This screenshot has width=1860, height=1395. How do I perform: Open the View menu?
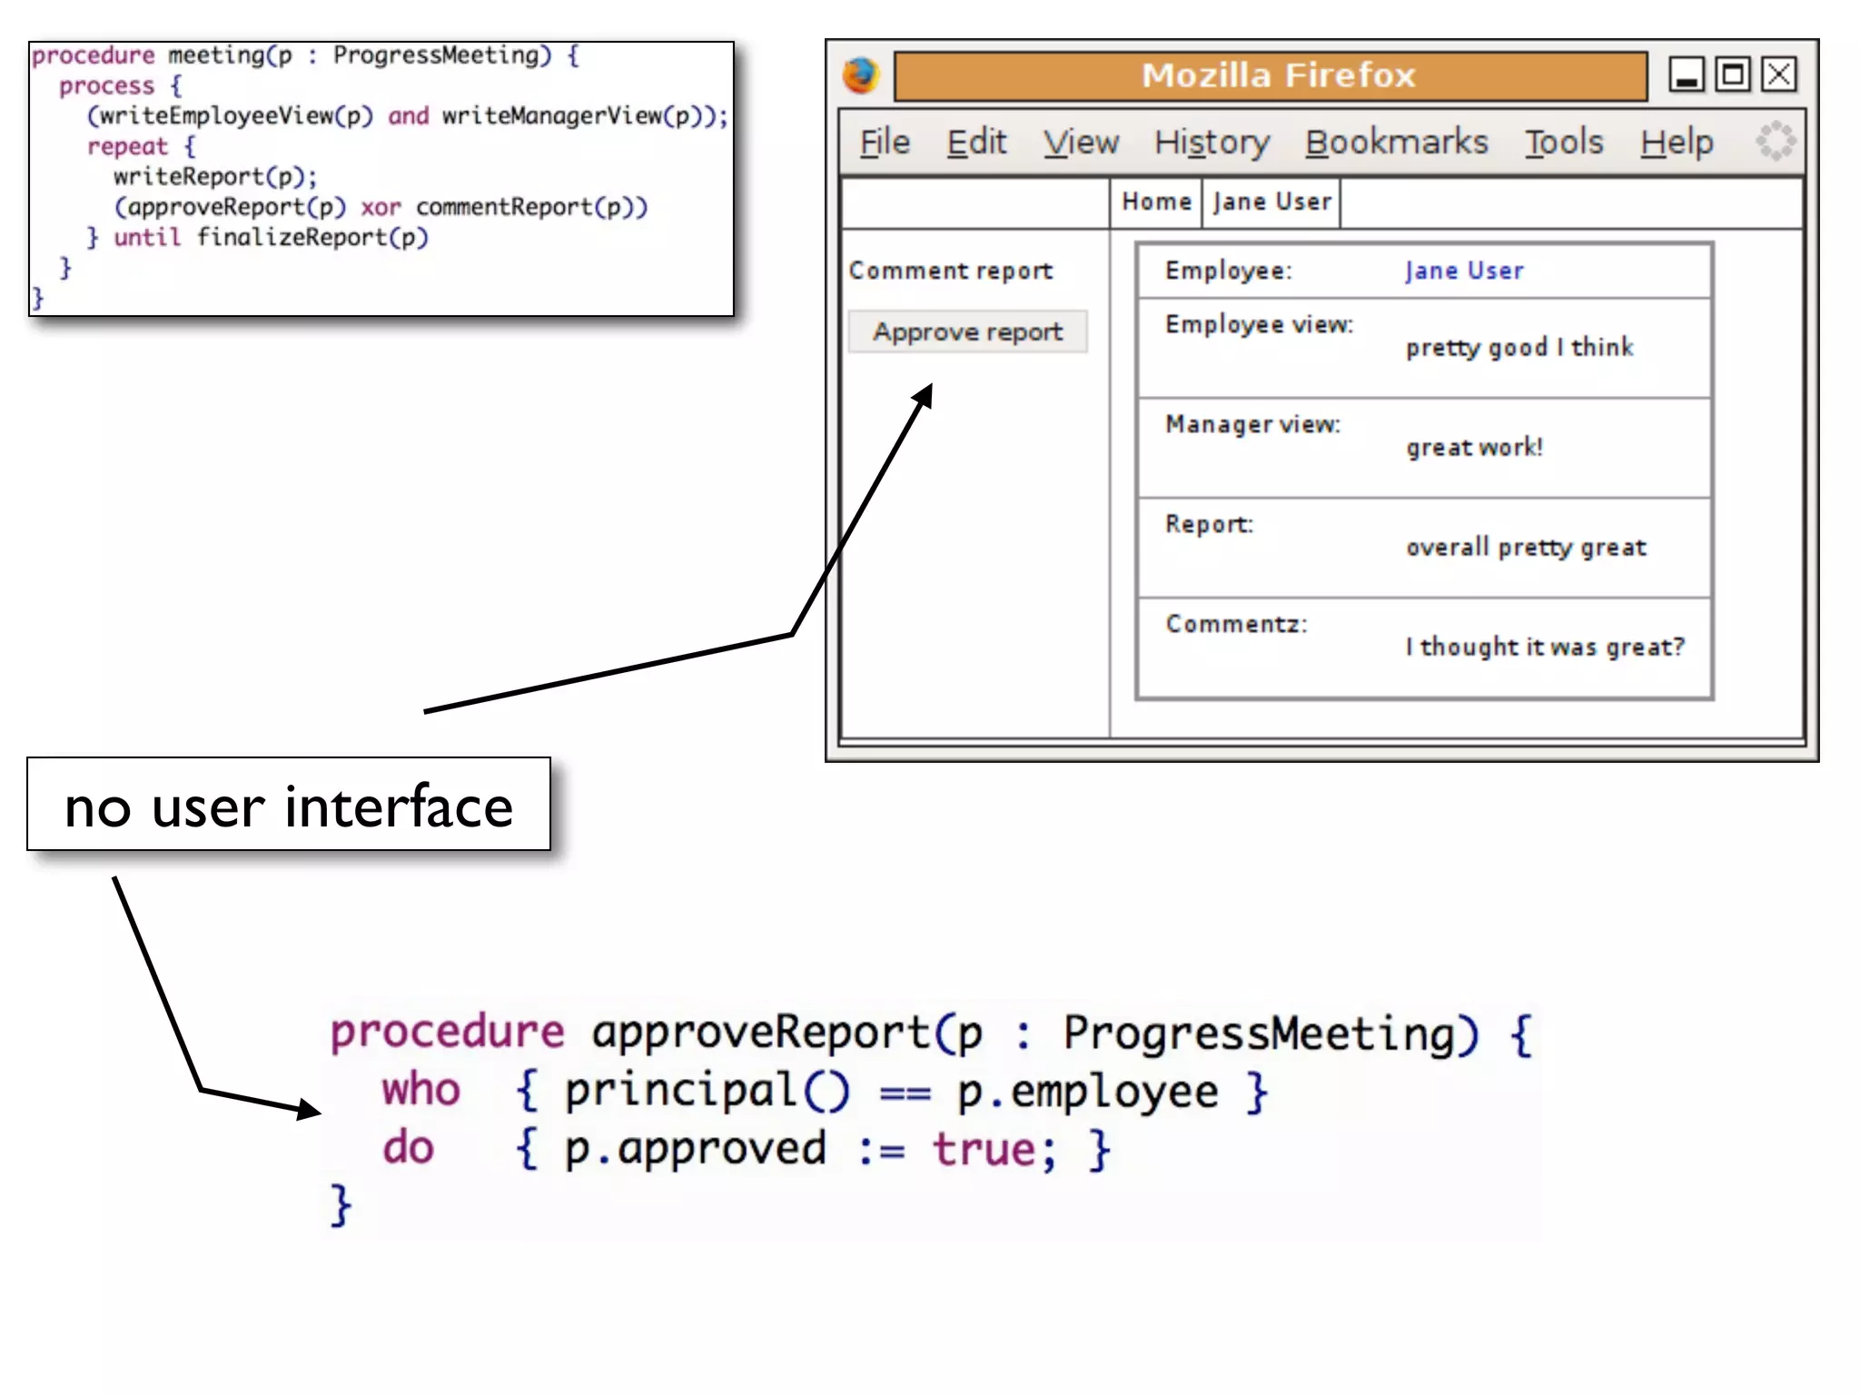[1080, 143]
